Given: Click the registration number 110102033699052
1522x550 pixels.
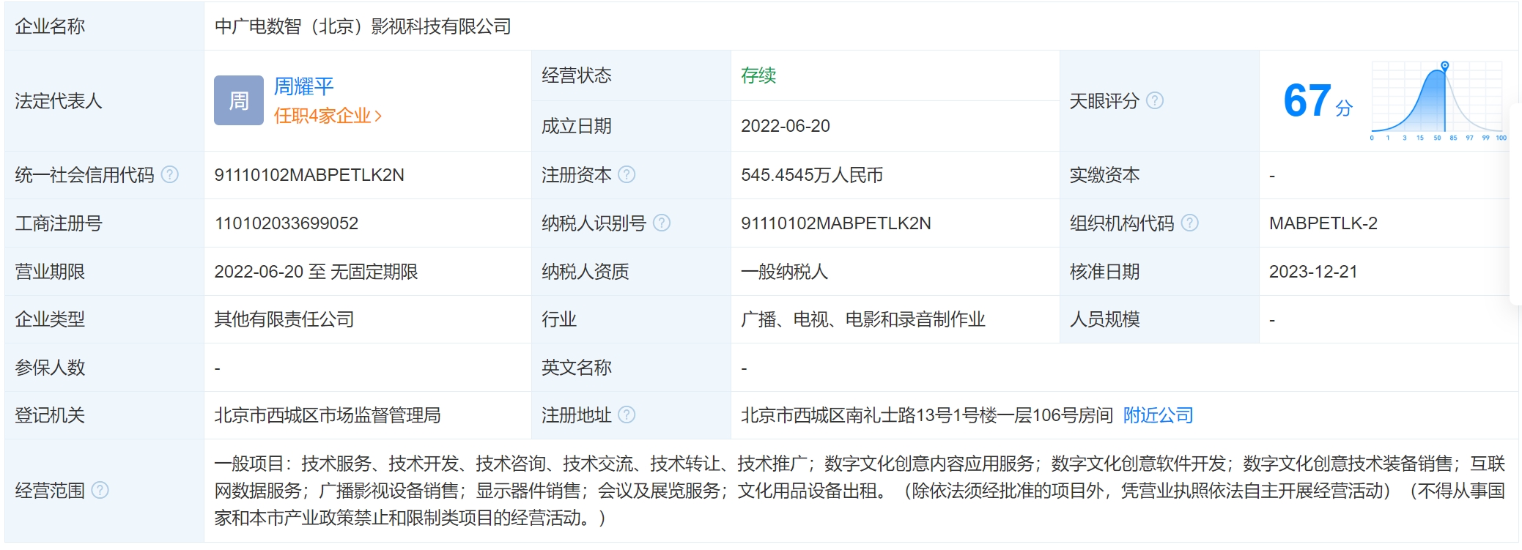Looking at the screenshot, I should [x=287, y=223].
